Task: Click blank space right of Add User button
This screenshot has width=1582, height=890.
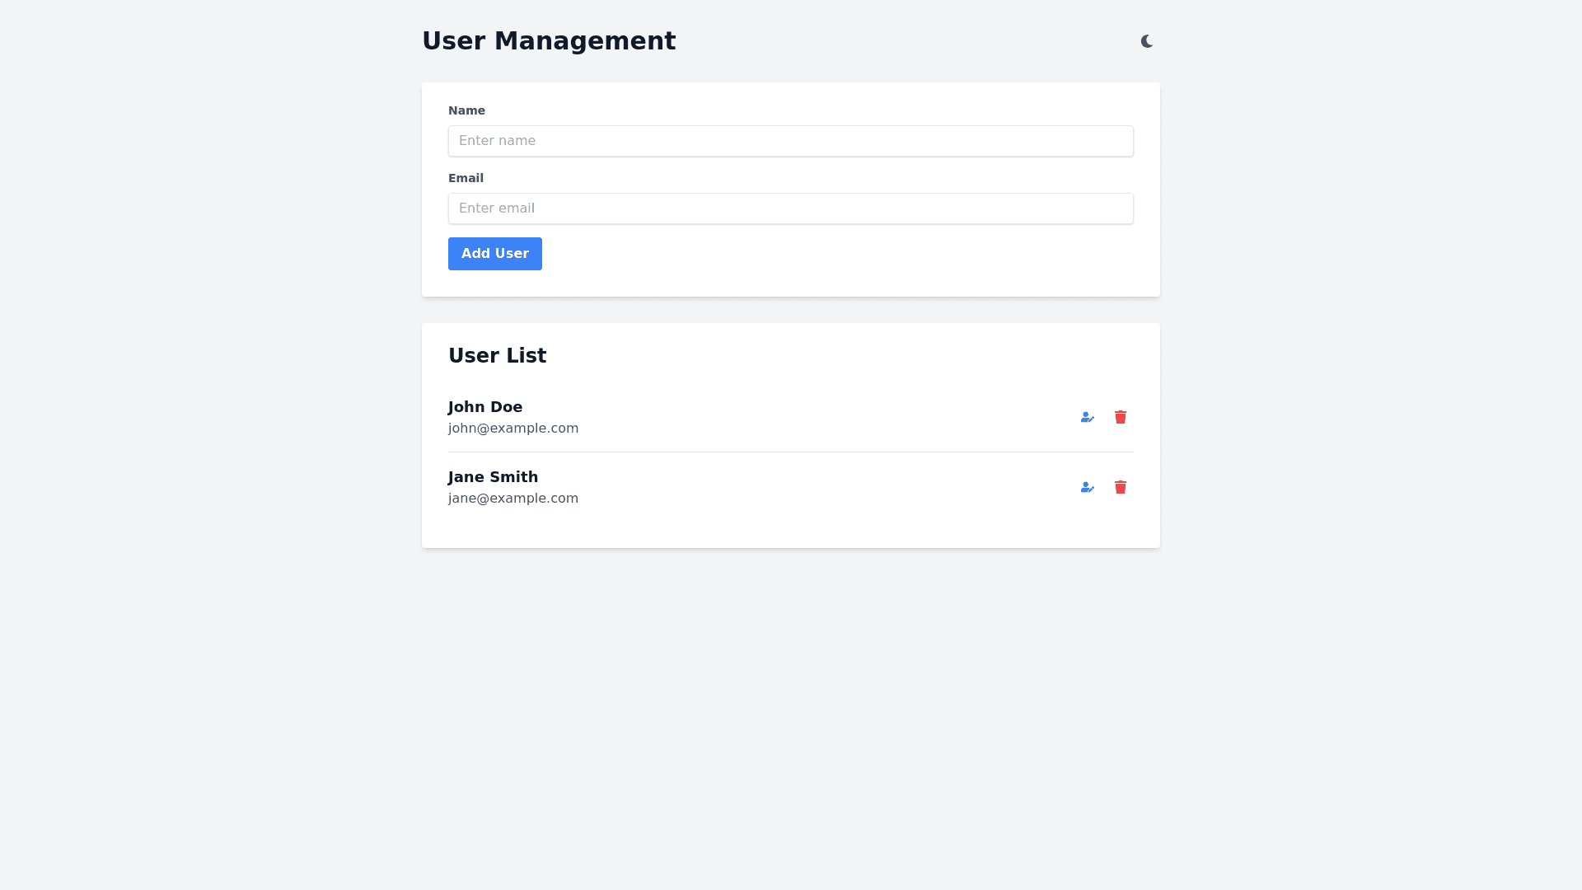Action: (824, 254)
